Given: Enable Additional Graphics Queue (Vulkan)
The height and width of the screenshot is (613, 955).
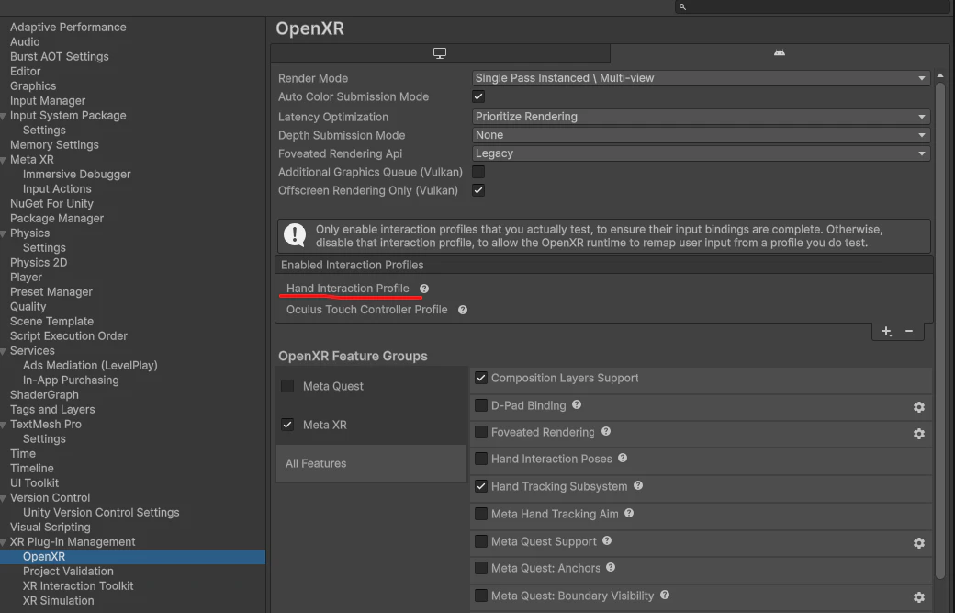Looking at the screenshot, I should pos(478,172).
